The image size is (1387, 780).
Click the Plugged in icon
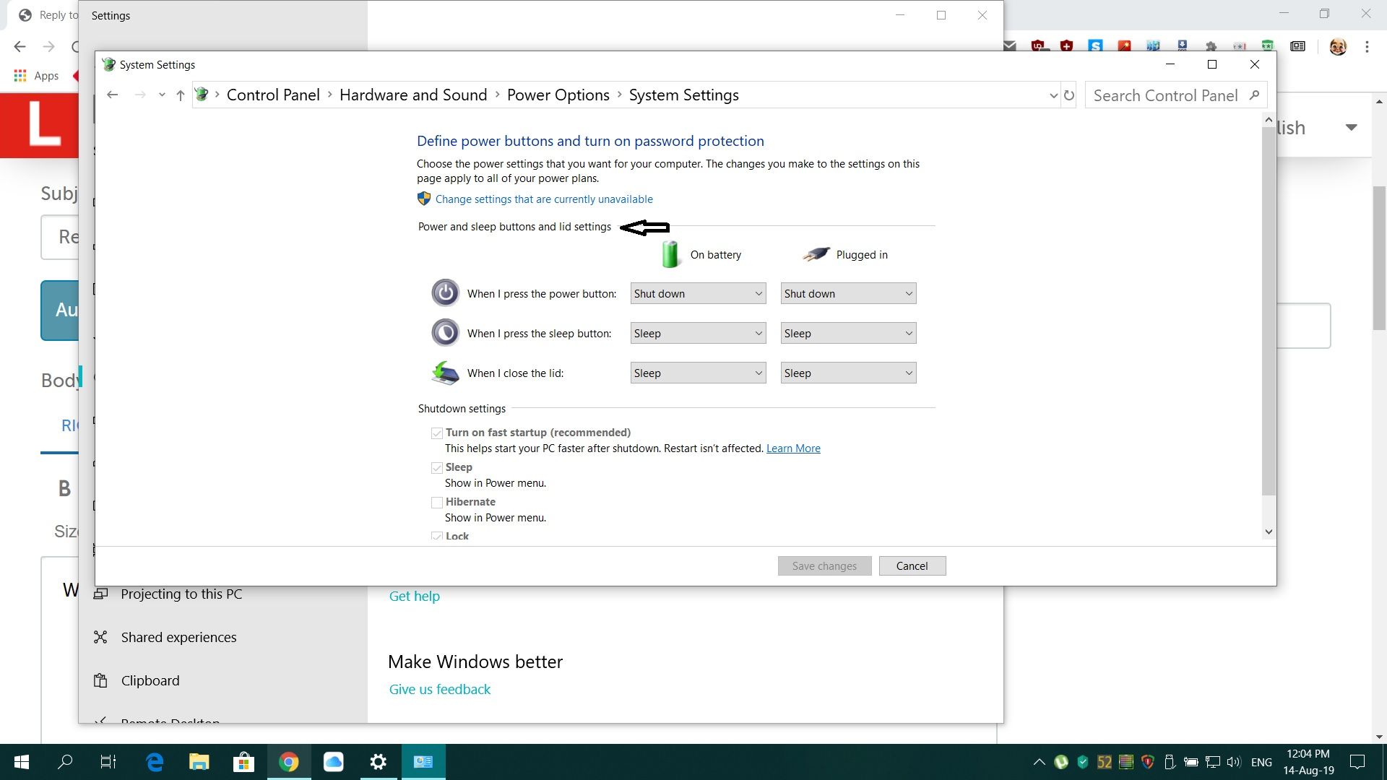tap(815, 253)
